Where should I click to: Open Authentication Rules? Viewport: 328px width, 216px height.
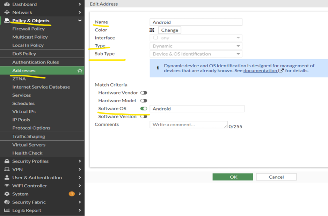36,62
